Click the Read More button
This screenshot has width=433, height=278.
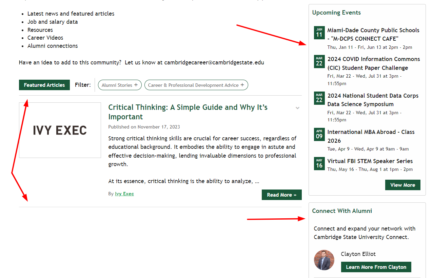281,195
